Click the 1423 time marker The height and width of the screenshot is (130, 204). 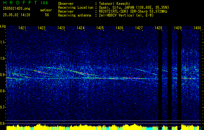61,28
